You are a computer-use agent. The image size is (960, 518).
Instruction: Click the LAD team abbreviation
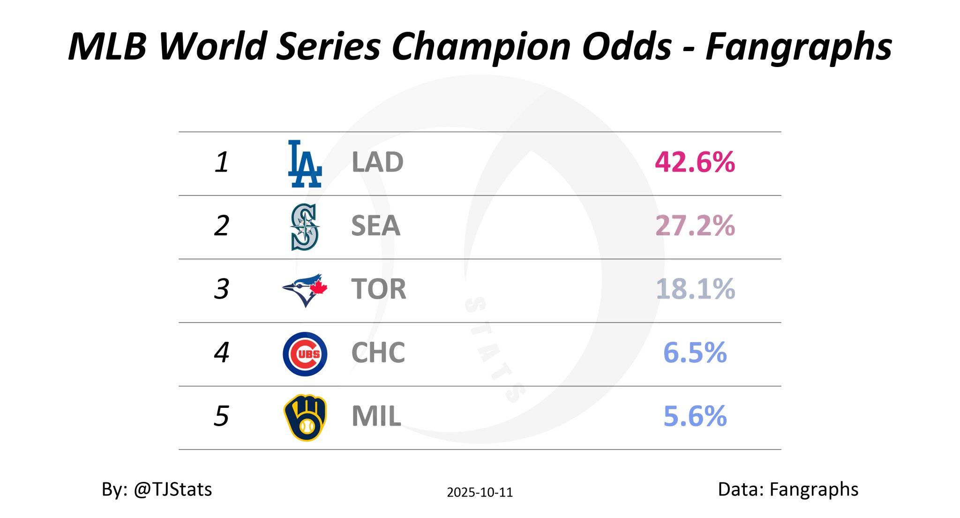pyautogui.click(x=377, y=163)
